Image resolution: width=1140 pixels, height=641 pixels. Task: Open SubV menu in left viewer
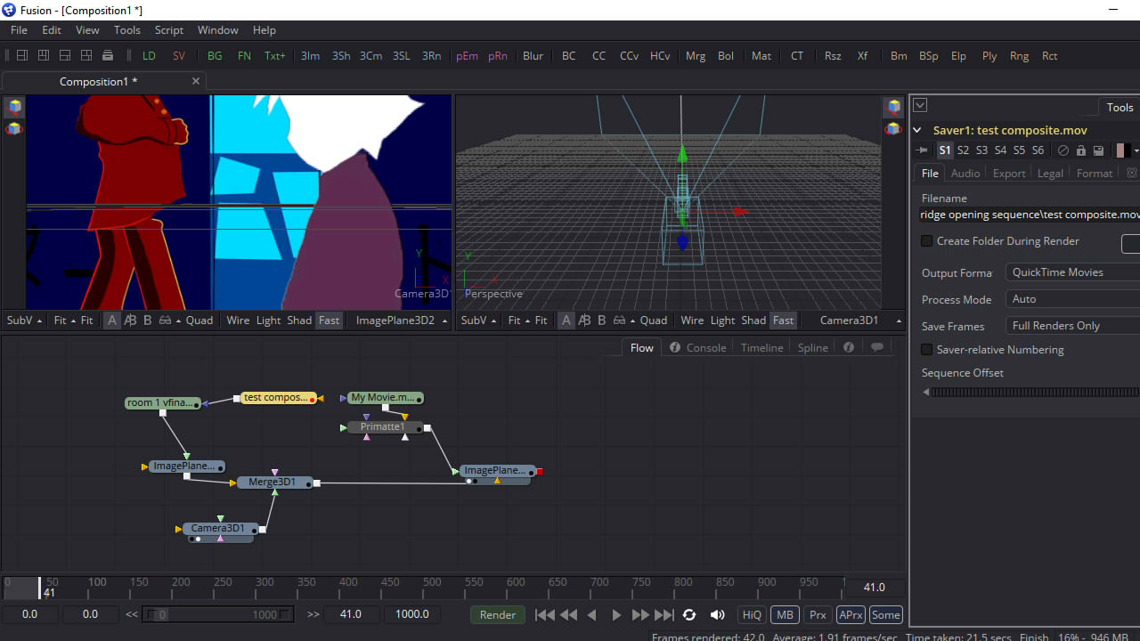pyautogui.click(x=24, y=320)
